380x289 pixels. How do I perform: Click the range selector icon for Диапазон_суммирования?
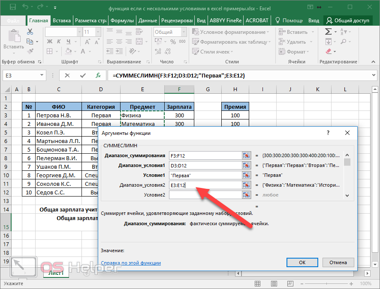(x=246, y=155)
